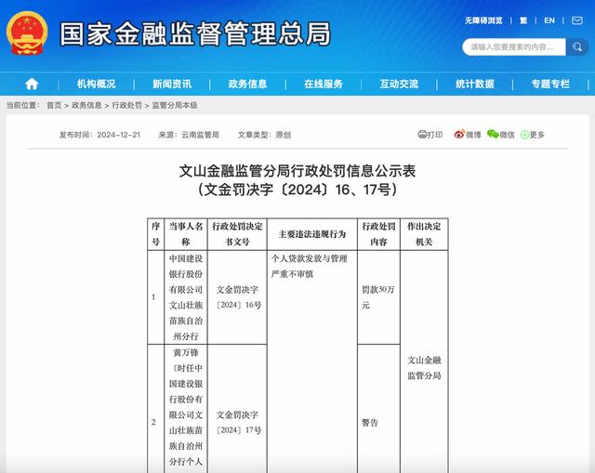
Task: Go to 首页 in breadcrumb
Action: [54, 105]
